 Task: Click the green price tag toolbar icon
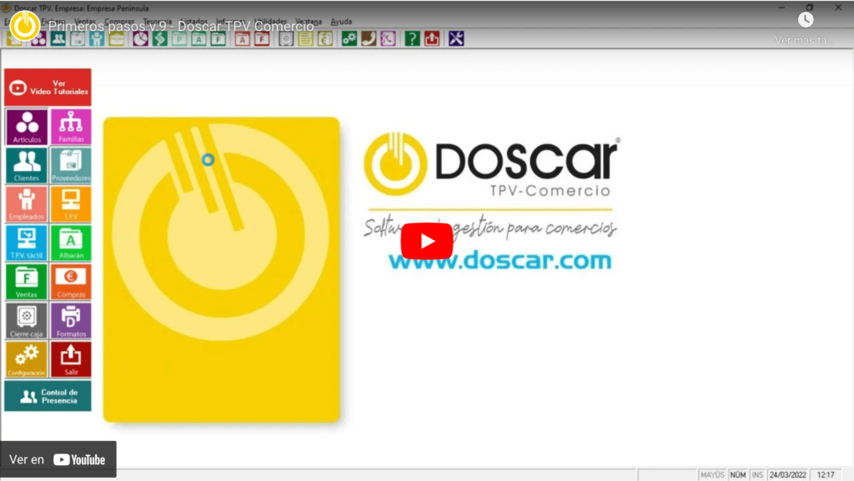click(x=160, y=39)
